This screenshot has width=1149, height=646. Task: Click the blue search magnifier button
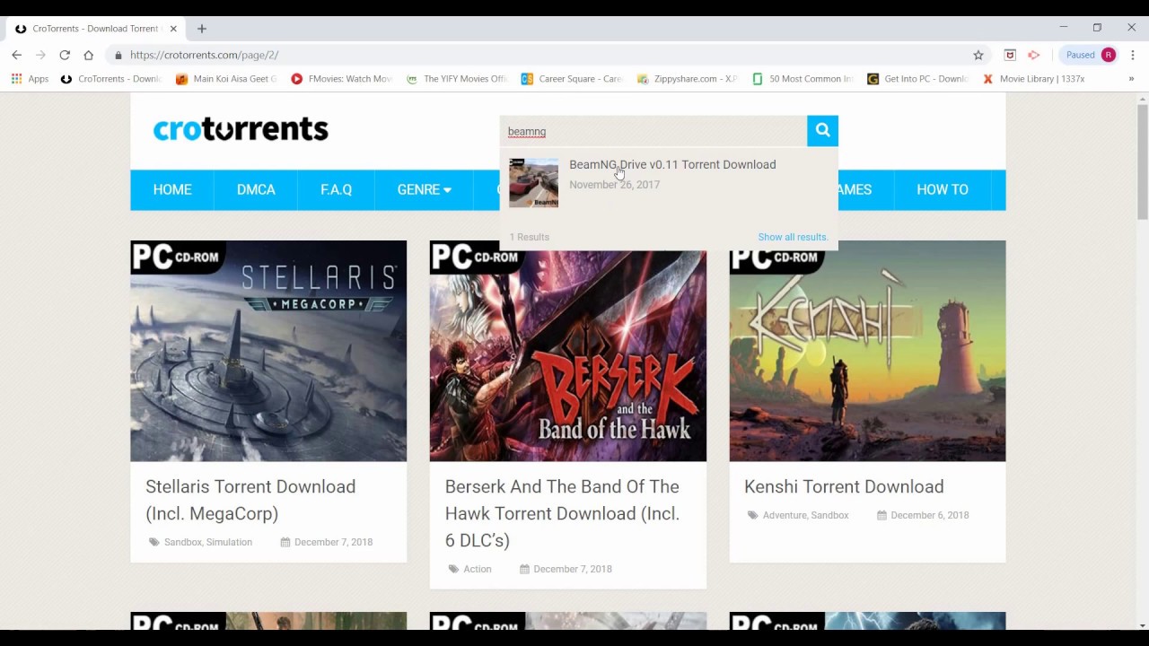(x=822, y=131)
